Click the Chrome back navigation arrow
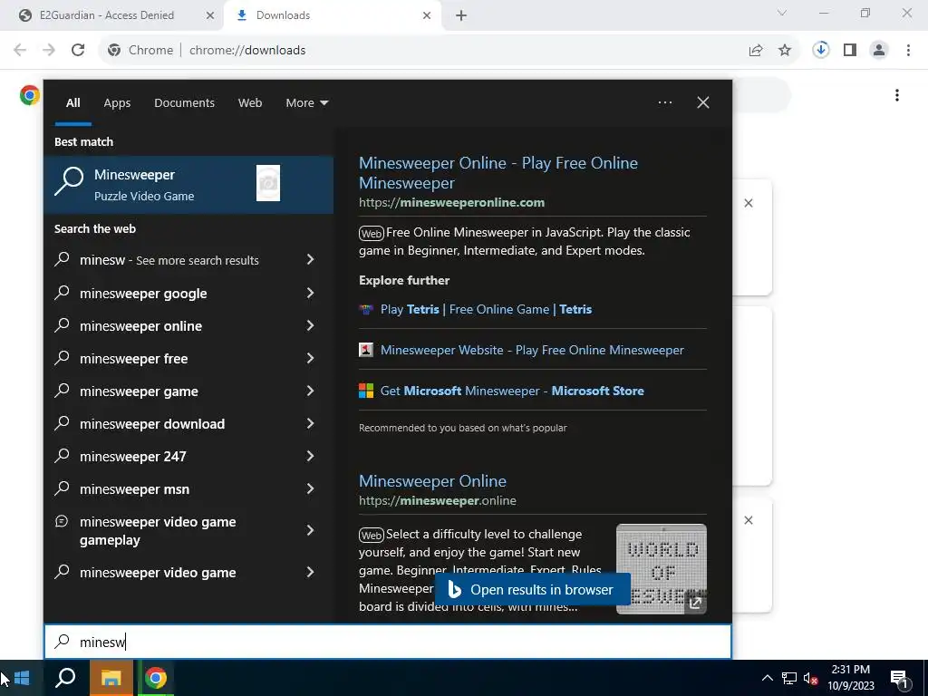Image resolution: width=928 pixels, height=696 pixels. tap(20, 51)
